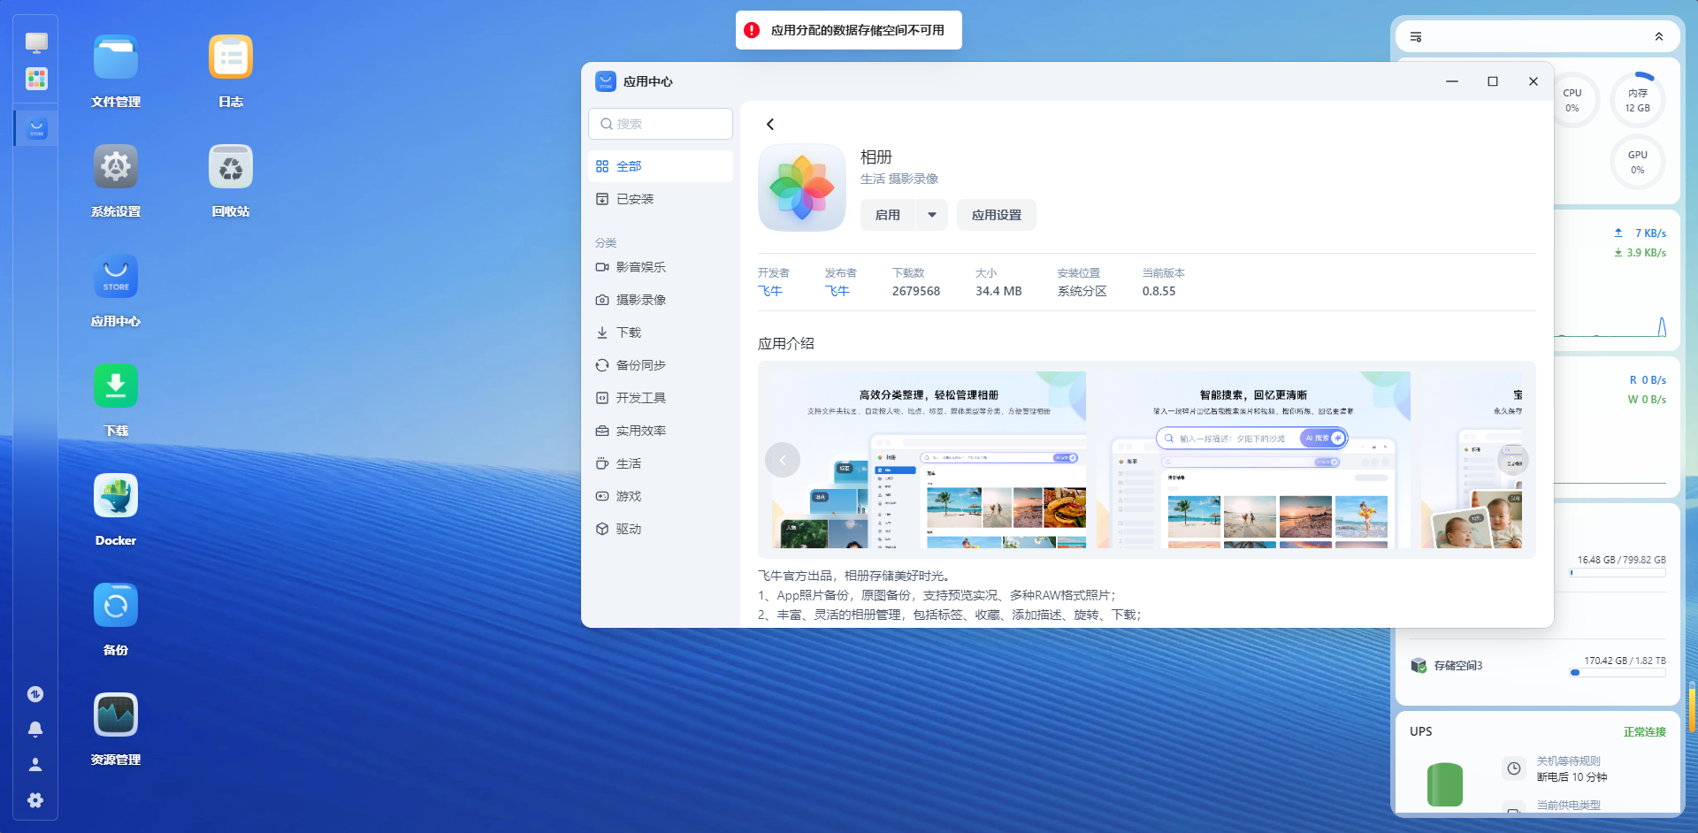Click the green UPS battery icon
This screenshot has height=833, width=1698.
(1445, 784)
